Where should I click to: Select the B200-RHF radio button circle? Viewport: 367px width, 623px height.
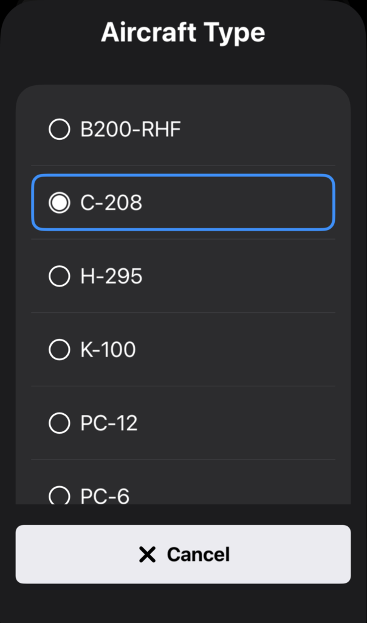[x=59, y=130]
